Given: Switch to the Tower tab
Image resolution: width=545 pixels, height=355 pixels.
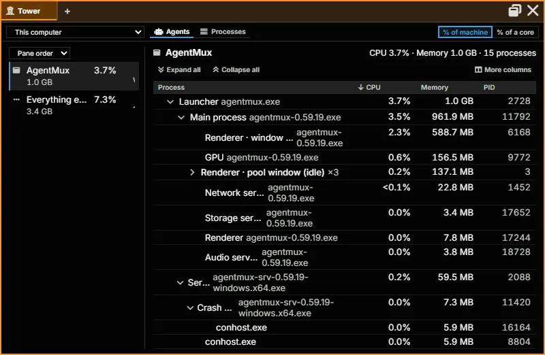Looking at the screenshot, I should coord(29,11).
